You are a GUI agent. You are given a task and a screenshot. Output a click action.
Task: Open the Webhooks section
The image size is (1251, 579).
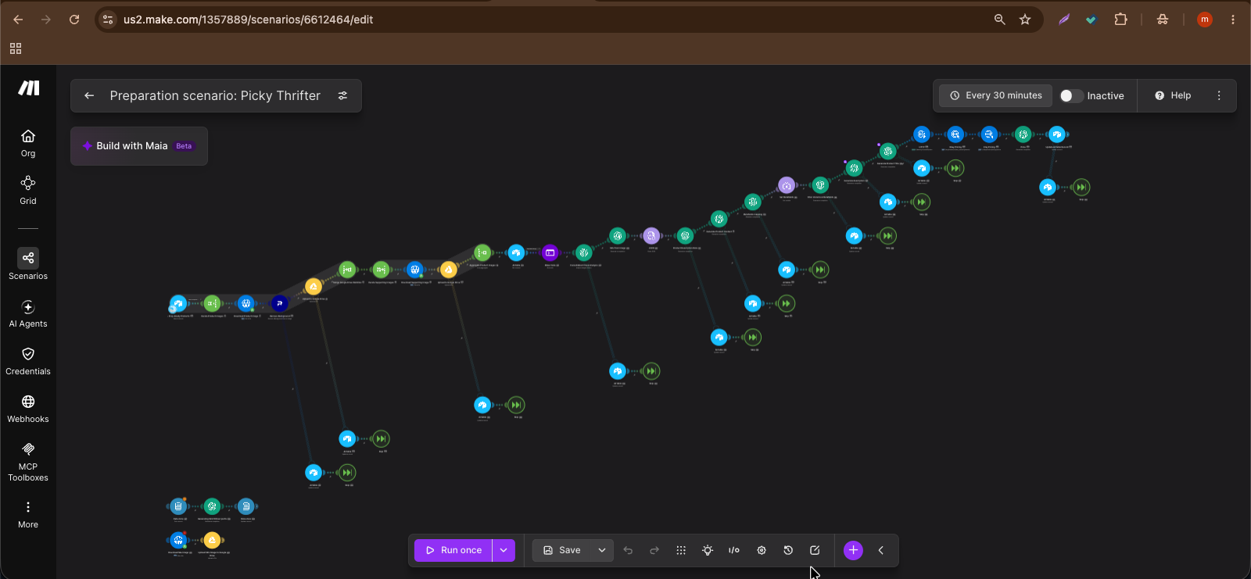[x=28, y=409]
